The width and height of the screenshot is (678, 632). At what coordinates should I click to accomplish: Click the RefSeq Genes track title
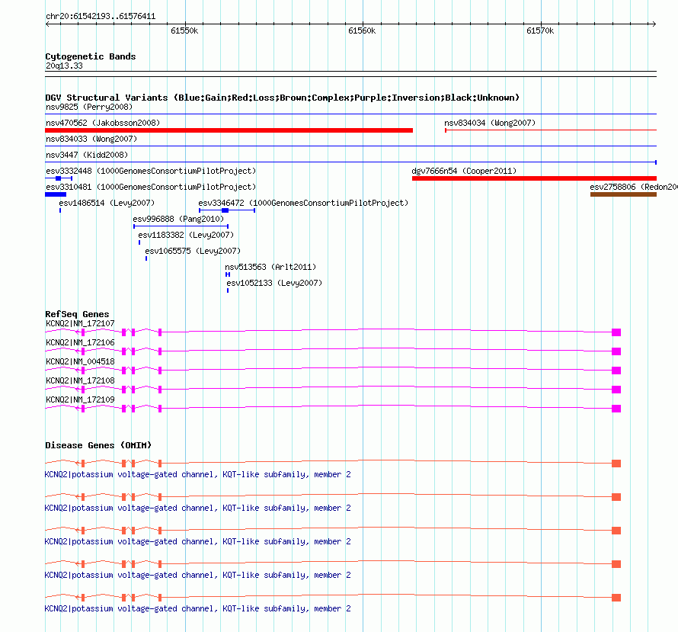coord(78,314)
